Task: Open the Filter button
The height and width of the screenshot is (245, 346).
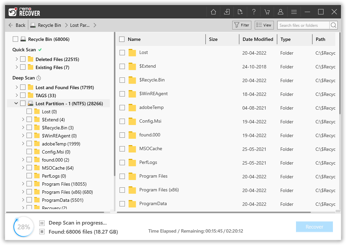Action: (x=242, y=25)
